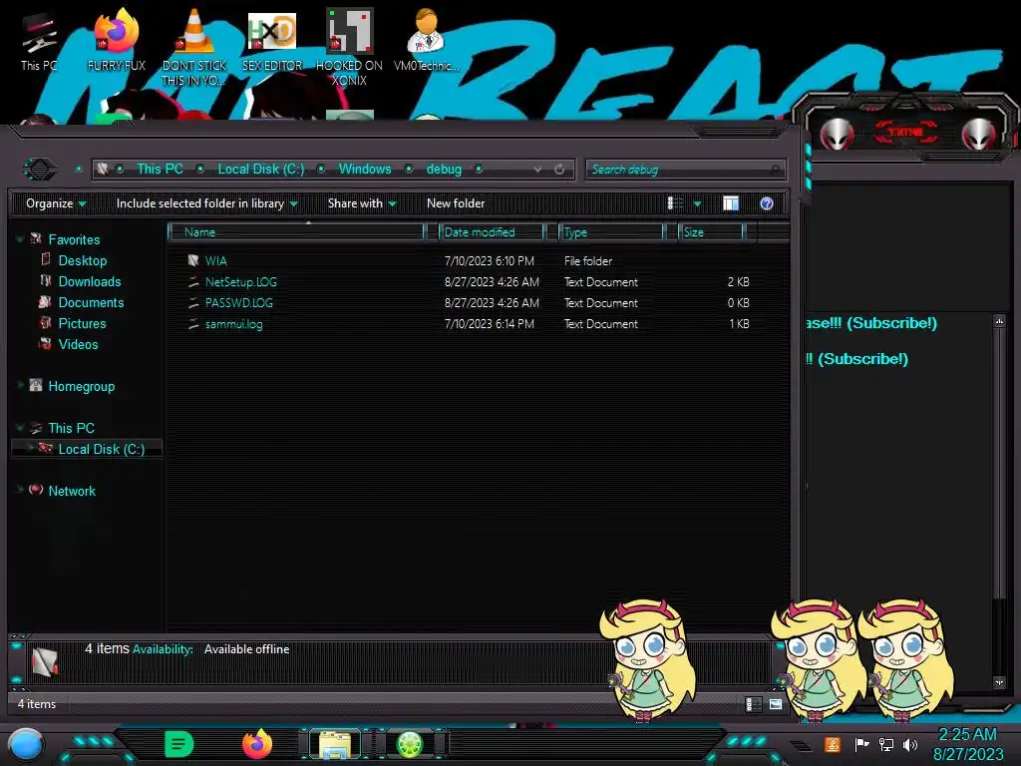1021x766 pixels.
Task: Click the debug breadcrumb segment
Action: pos(444,170)
